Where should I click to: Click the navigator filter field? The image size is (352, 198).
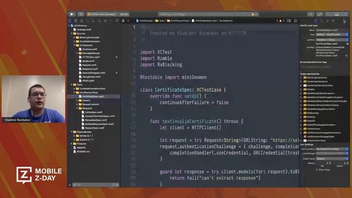[96, 185]
